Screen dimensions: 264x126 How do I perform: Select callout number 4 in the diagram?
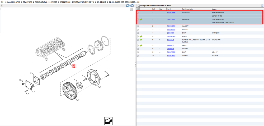click(83, 76)
